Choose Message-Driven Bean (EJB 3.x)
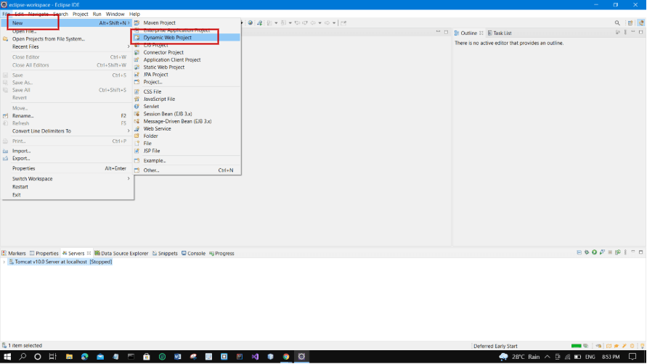 (x=186, y=121)
